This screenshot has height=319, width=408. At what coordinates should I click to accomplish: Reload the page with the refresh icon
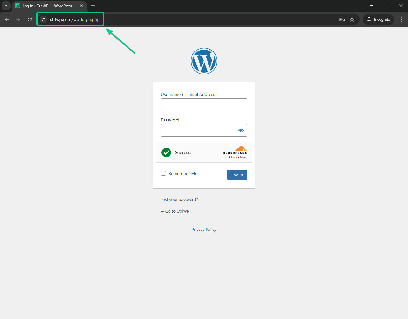[30, 19]
